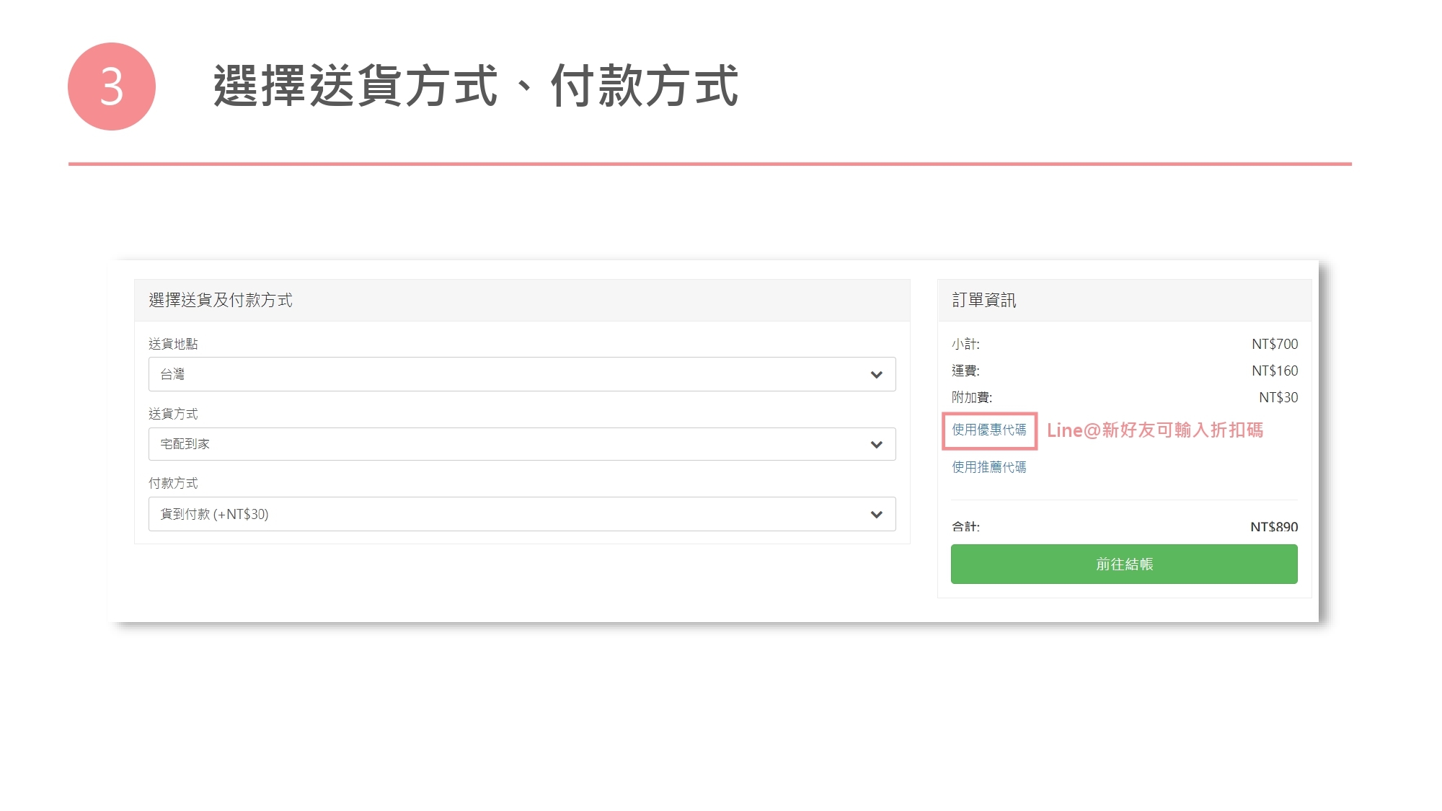
Task: Click chevron arrow on 宅配到家 dropdown
Action: point(876,445)
